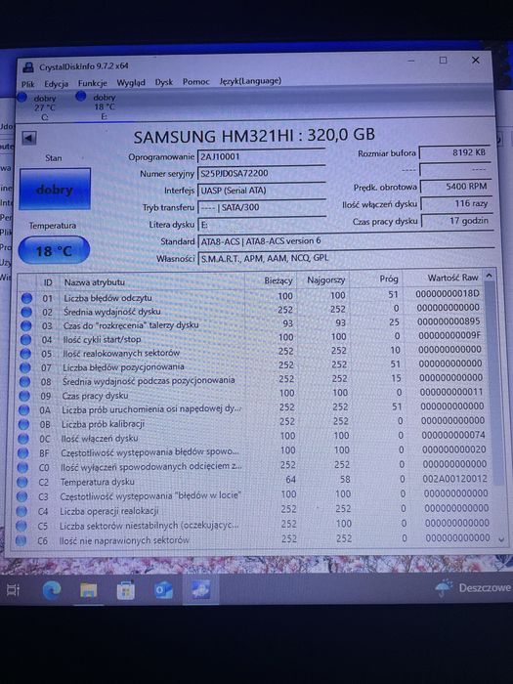Click the 'Wartość Raw' column header
The height and width of the screenshot is (684, 513).
[x=452, y=278]
